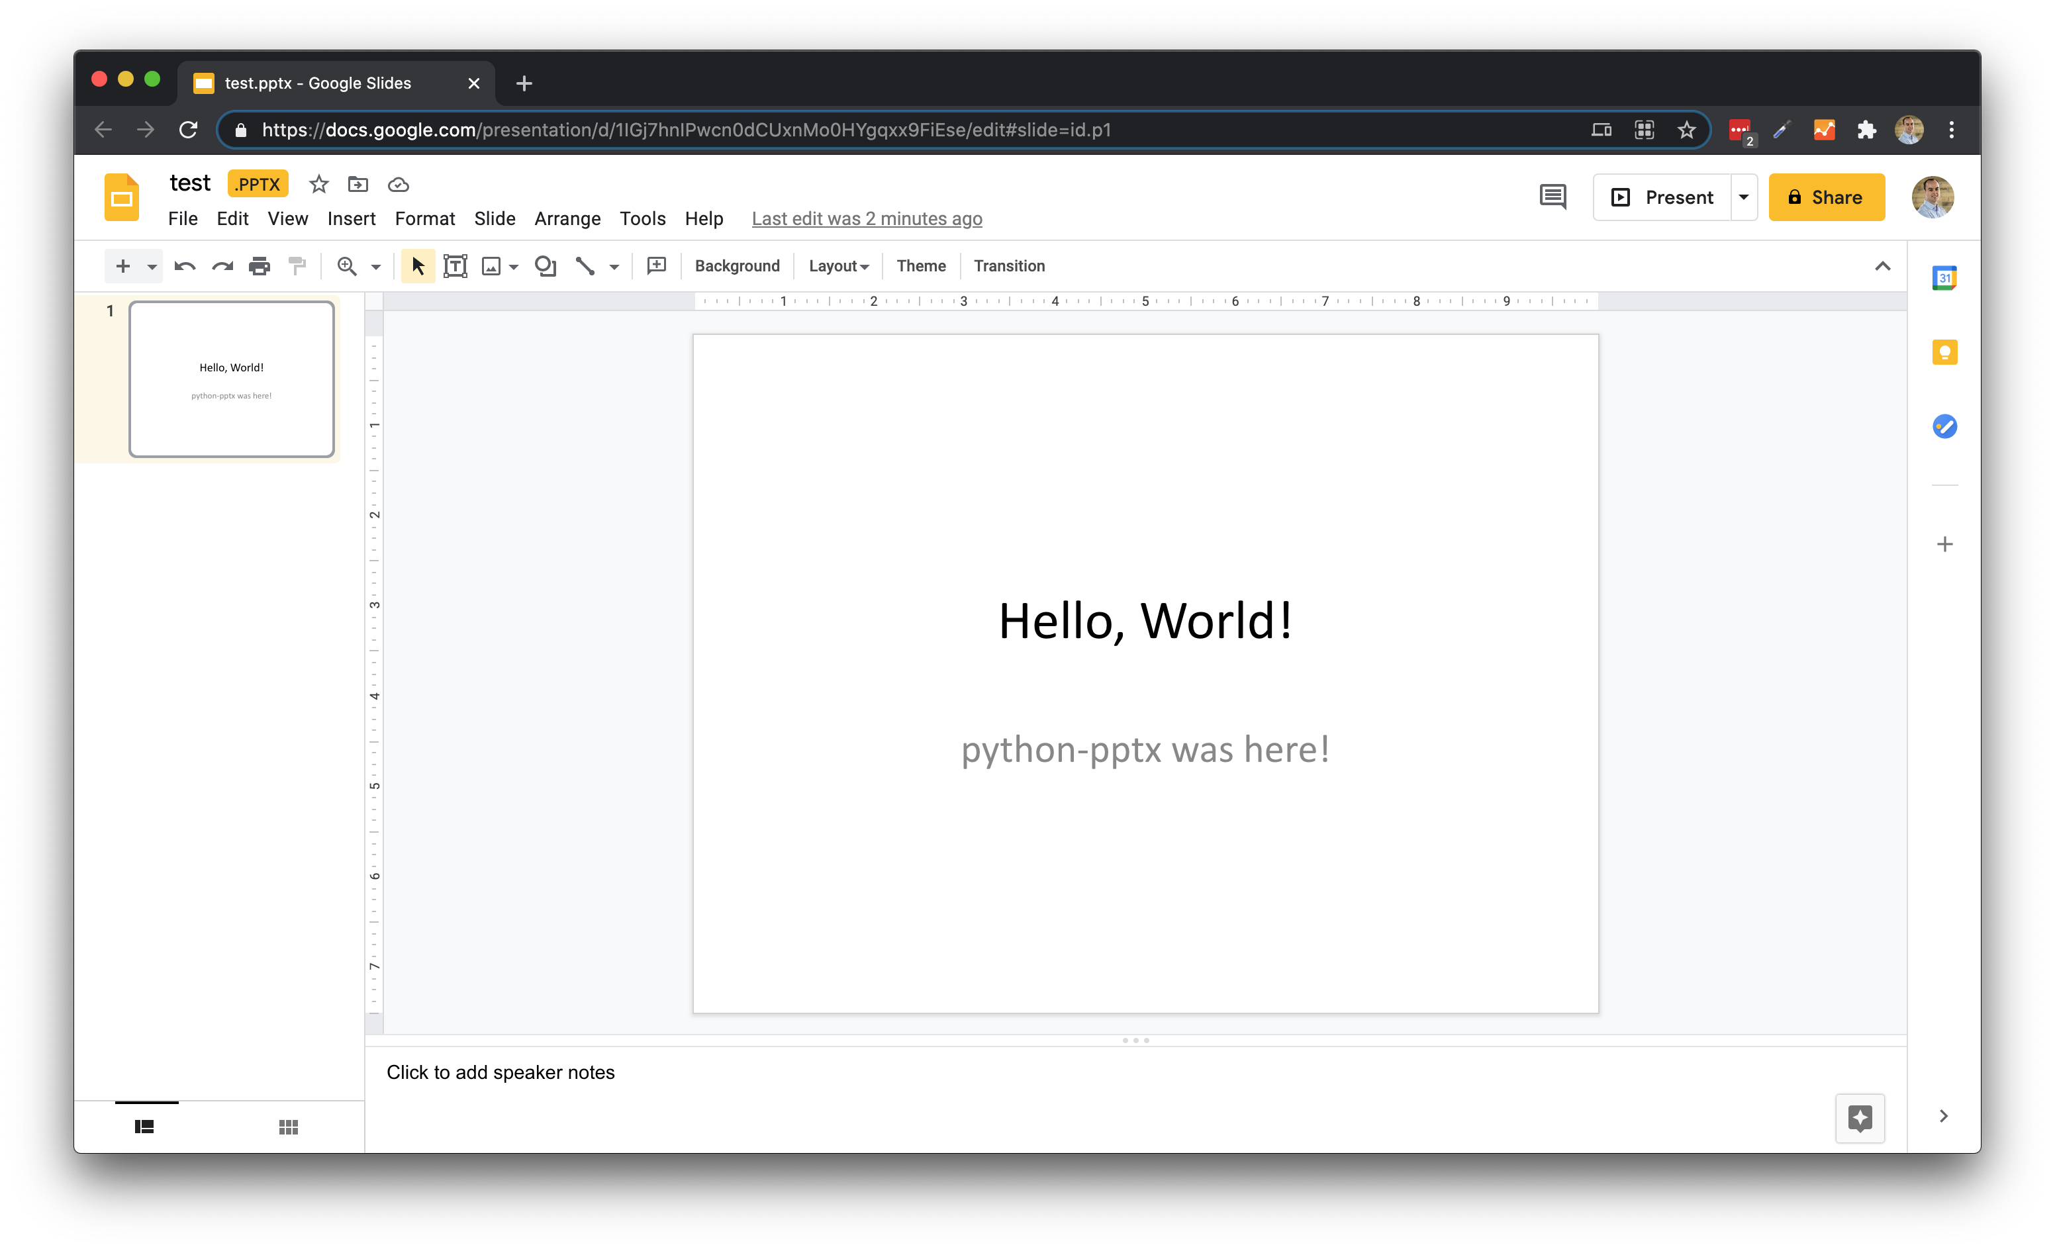Click the Share button

tap(1827, 197)
